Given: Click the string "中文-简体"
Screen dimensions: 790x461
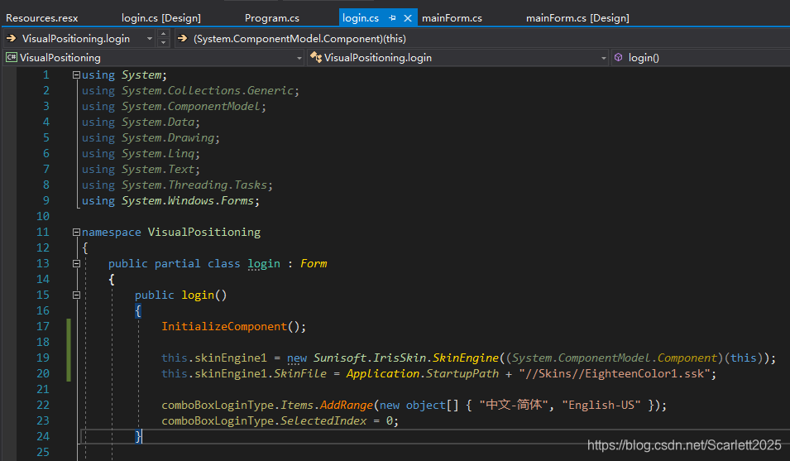Looking at the screenshot, I should [514, 405].
